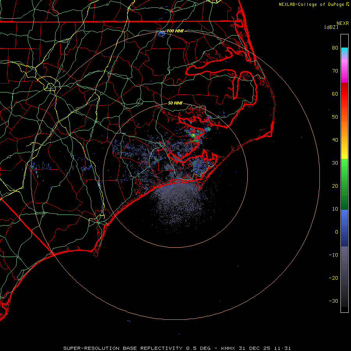351x351 pixels.
Task: Click the NEXR label above the color scale
Action: 342,23
